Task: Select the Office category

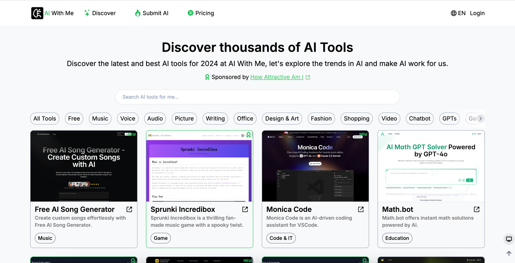Action: pos(245,119)
